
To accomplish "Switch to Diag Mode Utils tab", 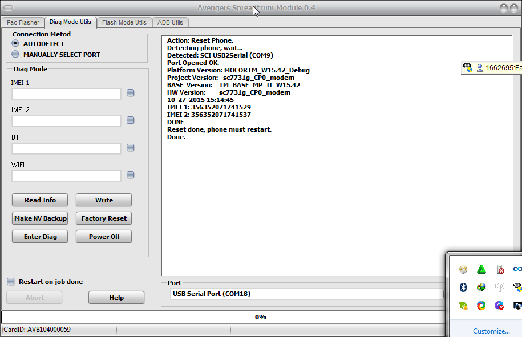I will 70,22.
